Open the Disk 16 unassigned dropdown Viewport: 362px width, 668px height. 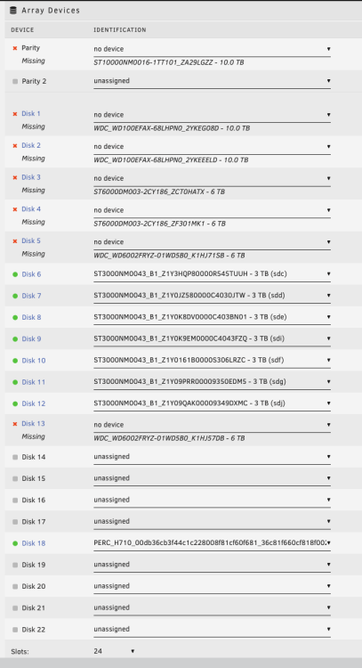(213, 501)
